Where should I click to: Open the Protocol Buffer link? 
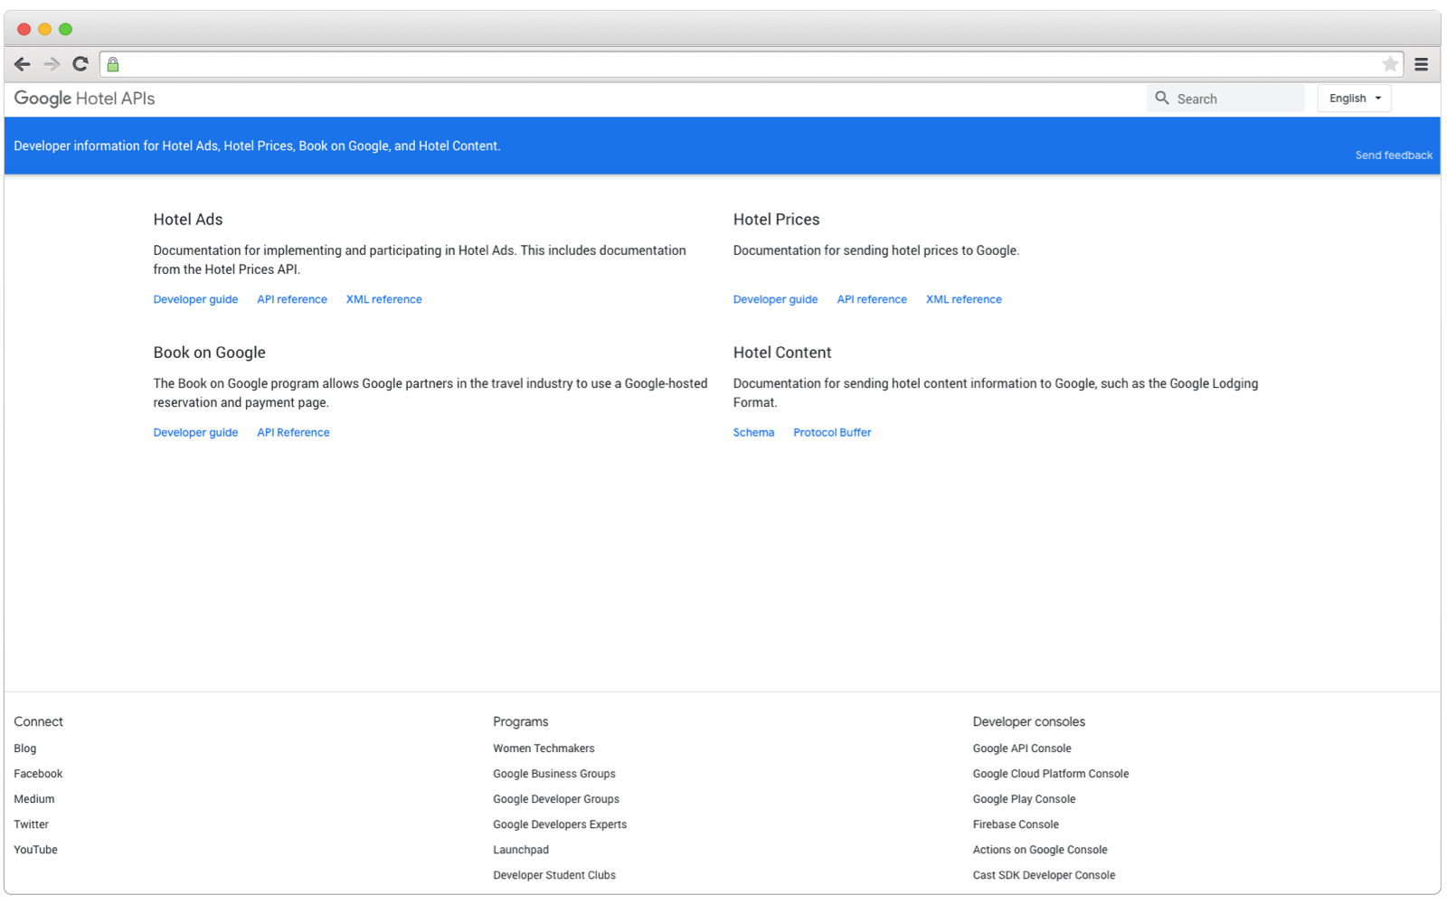point(832,432)
